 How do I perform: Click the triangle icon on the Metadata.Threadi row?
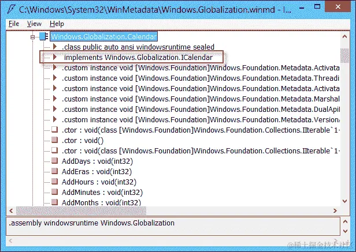point(55,78)
